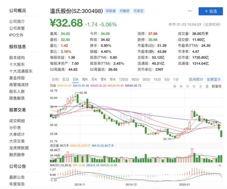The width and height of the screenshot is (227, 189).
Task: Click the 可融资 tag
Action: pos(124,11)
